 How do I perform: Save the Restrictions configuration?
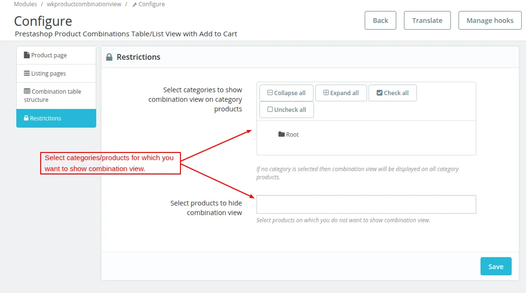[x=496, y=266]
